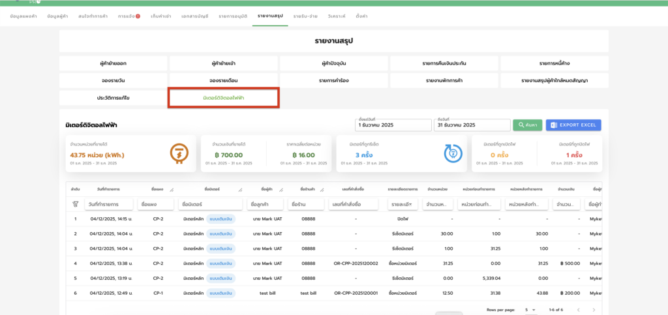Click sort icon beside ชื่อแผง column header
Image resolution: width=668 pixels, height=315 pixels.
pos(171,189)
